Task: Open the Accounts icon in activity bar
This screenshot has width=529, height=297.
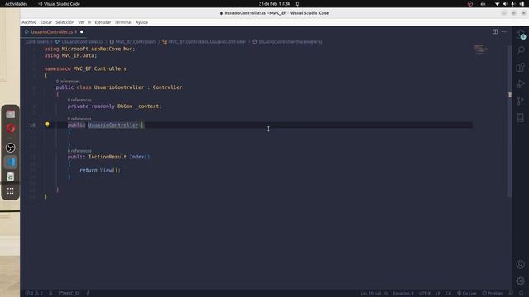Action: pos(521,264)
